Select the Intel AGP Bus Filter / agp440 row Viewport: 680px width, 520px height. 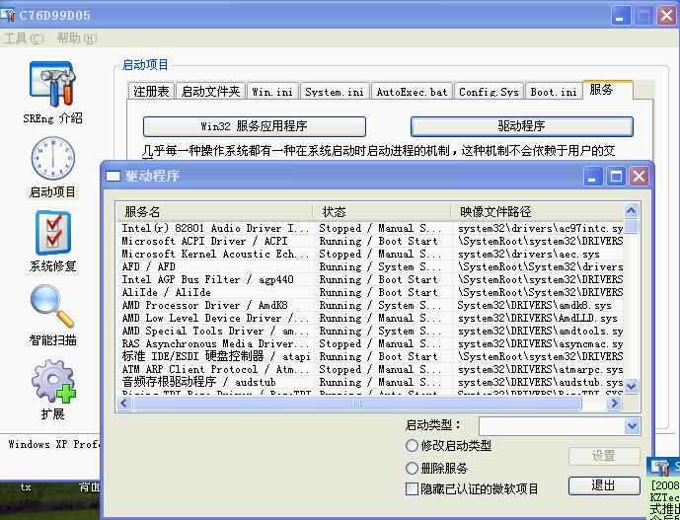click(370, 279)
